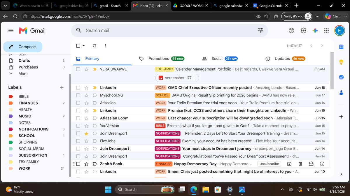Star the Zenith Bank email
The width and height of the screenshot is (350, 196).
(x=86, y=164)
